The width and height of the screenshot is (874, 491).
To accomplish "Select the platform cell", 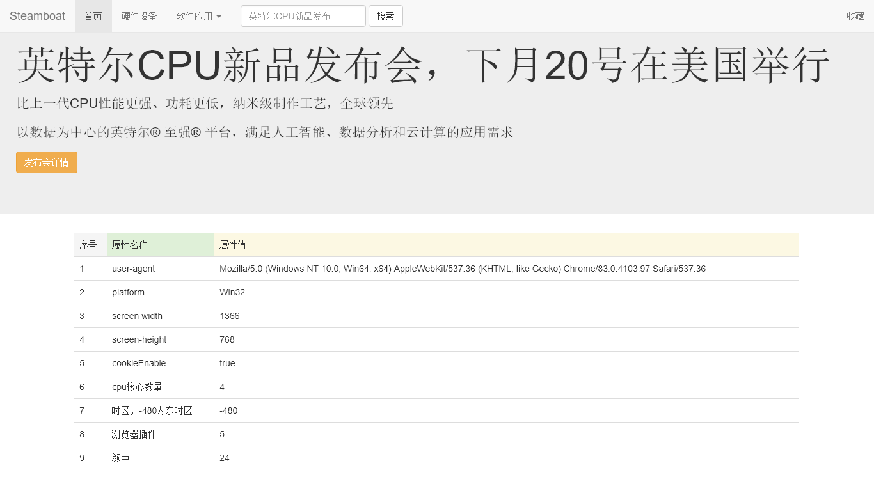I will coord(161,292).
